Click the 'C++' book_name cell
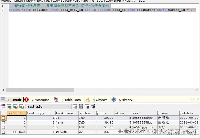Screen dimensions: 200x138 67,118
